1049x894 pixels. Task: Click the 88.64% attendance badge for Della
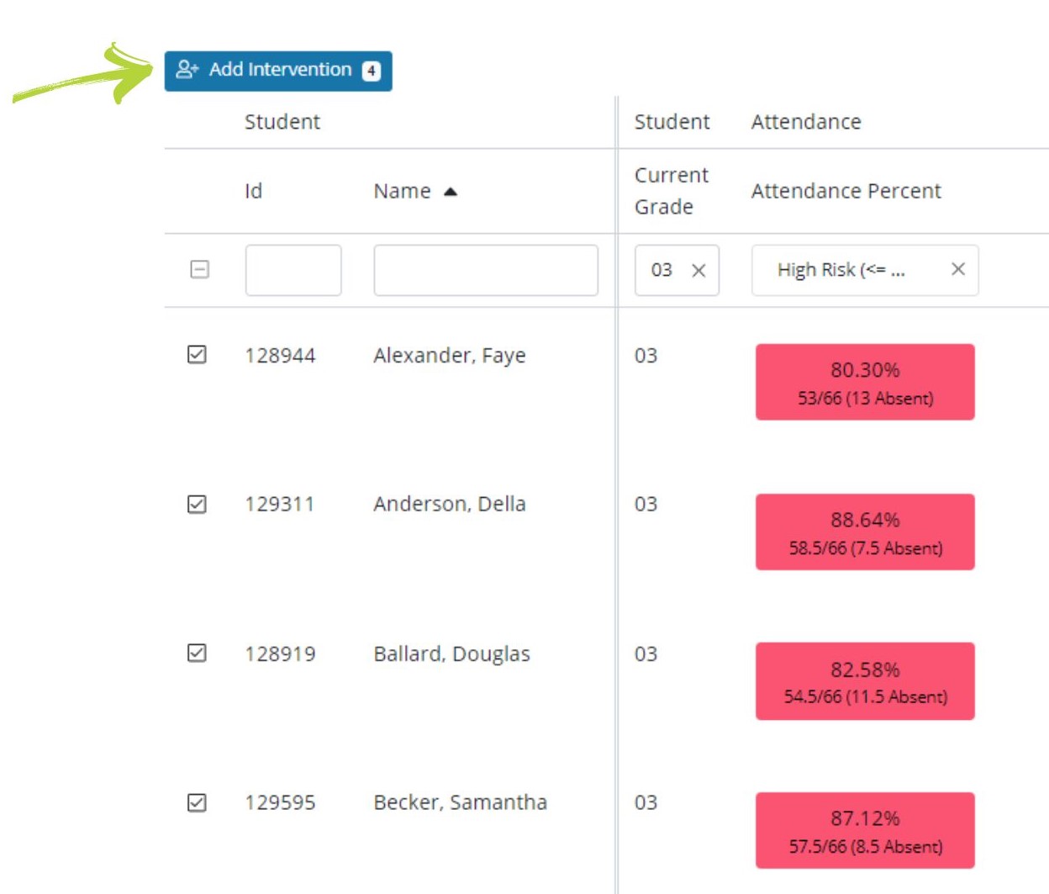[865, 532]
